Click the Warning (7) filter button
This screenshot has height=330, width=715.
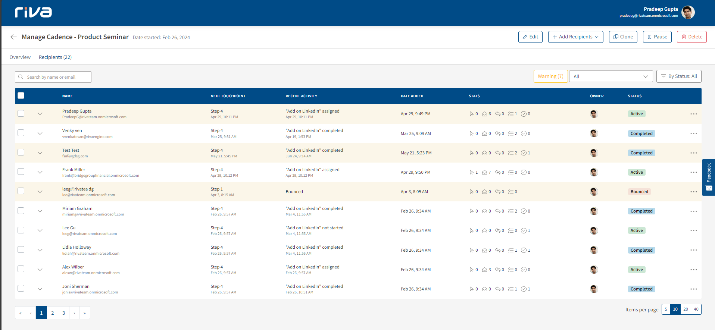pos(550,76)
